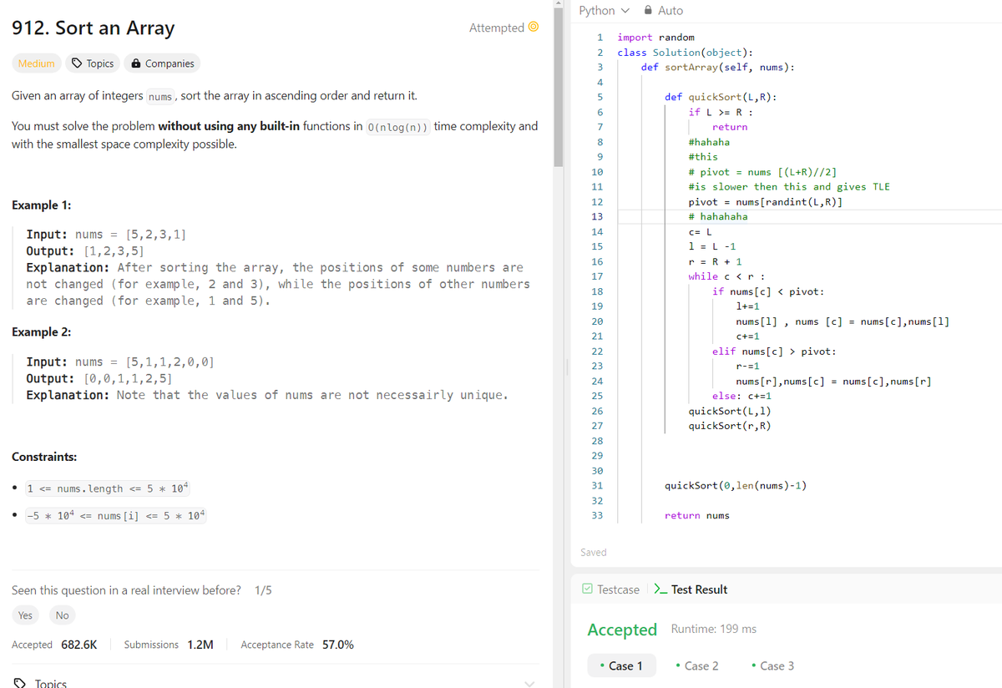
Task: Select the Case 3 tab
Action: [x=772, y=665]
